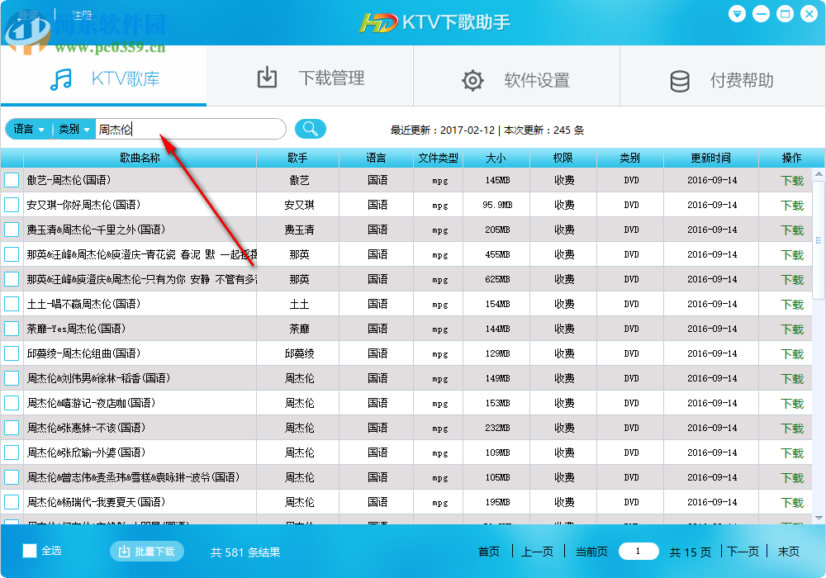This screenshot has width=826, height=578.
Task: Click the circular arrow icon at top right
Action: click(737, 13)
